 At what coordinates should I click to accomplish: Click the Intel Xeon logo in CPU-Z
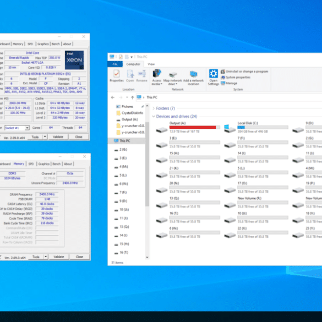coord(74,60)
